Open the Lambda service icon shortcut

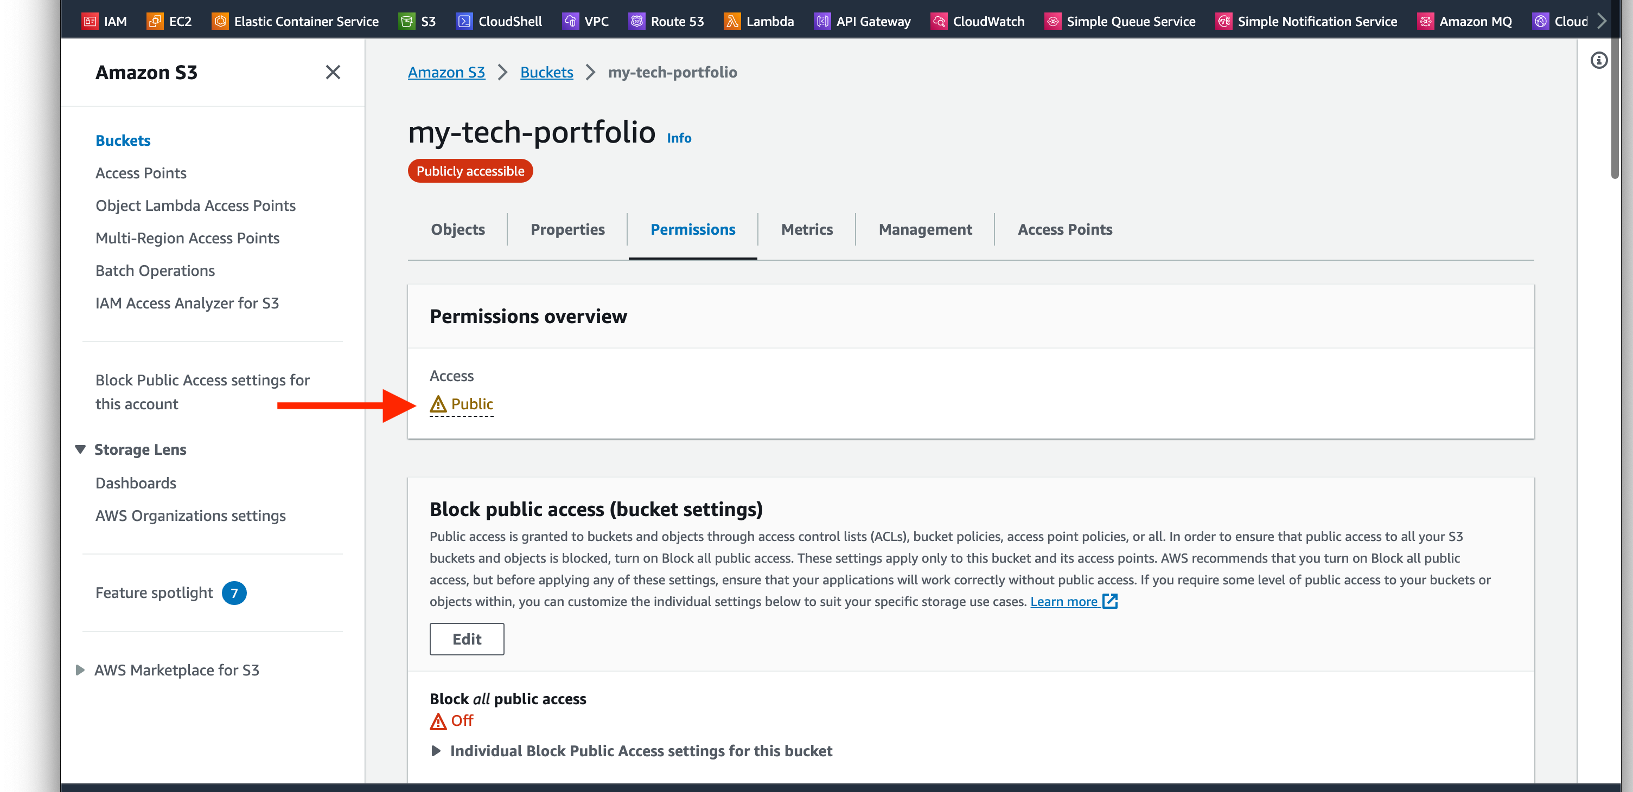click(x=732, y=21)
